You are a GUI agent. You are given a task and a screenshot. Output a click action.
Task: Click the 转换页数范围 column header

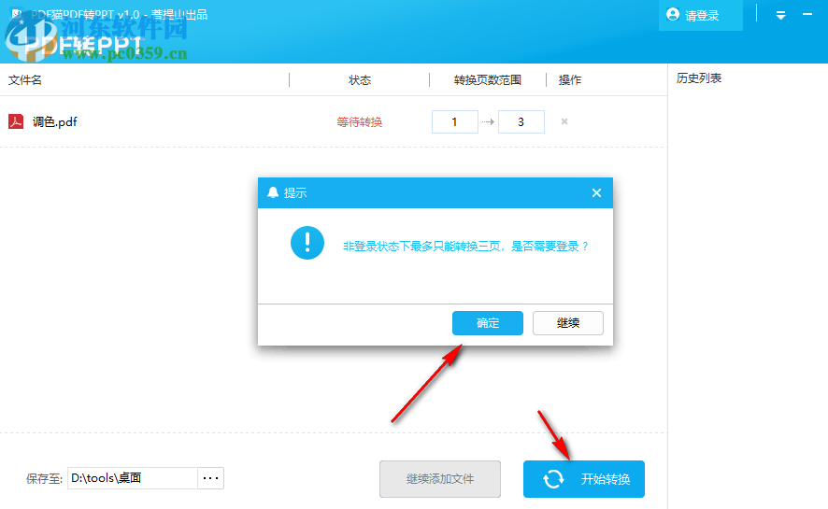[x=488, y=79]
